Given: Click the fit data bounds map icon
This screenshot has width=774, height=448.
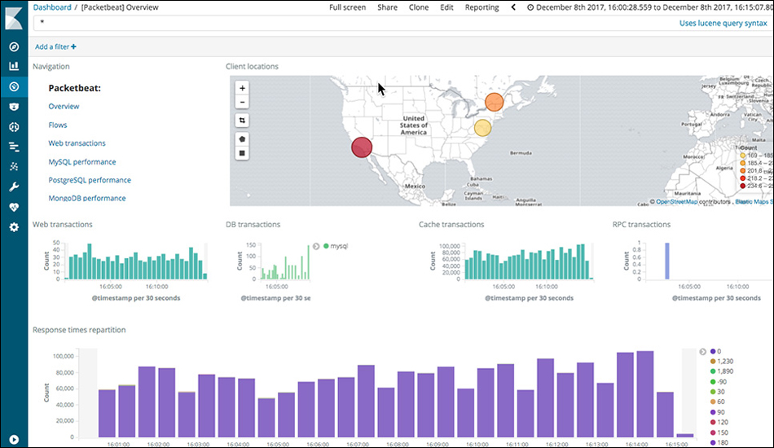Looking at the screenshot, I should (x=242, y=121).
